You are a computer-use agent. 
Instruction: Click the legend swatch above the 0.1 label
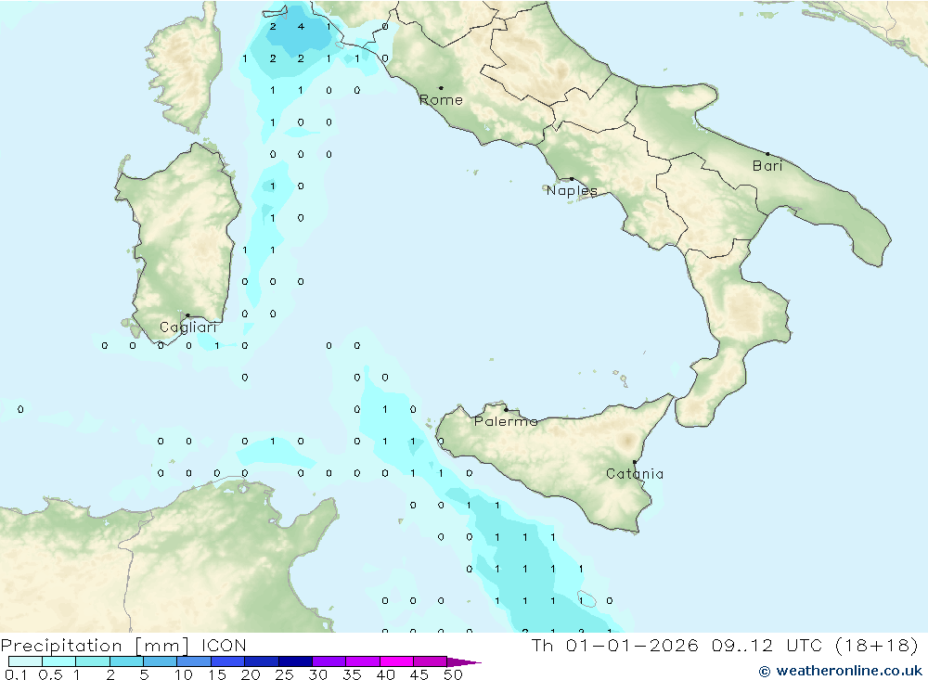point(25,661)
